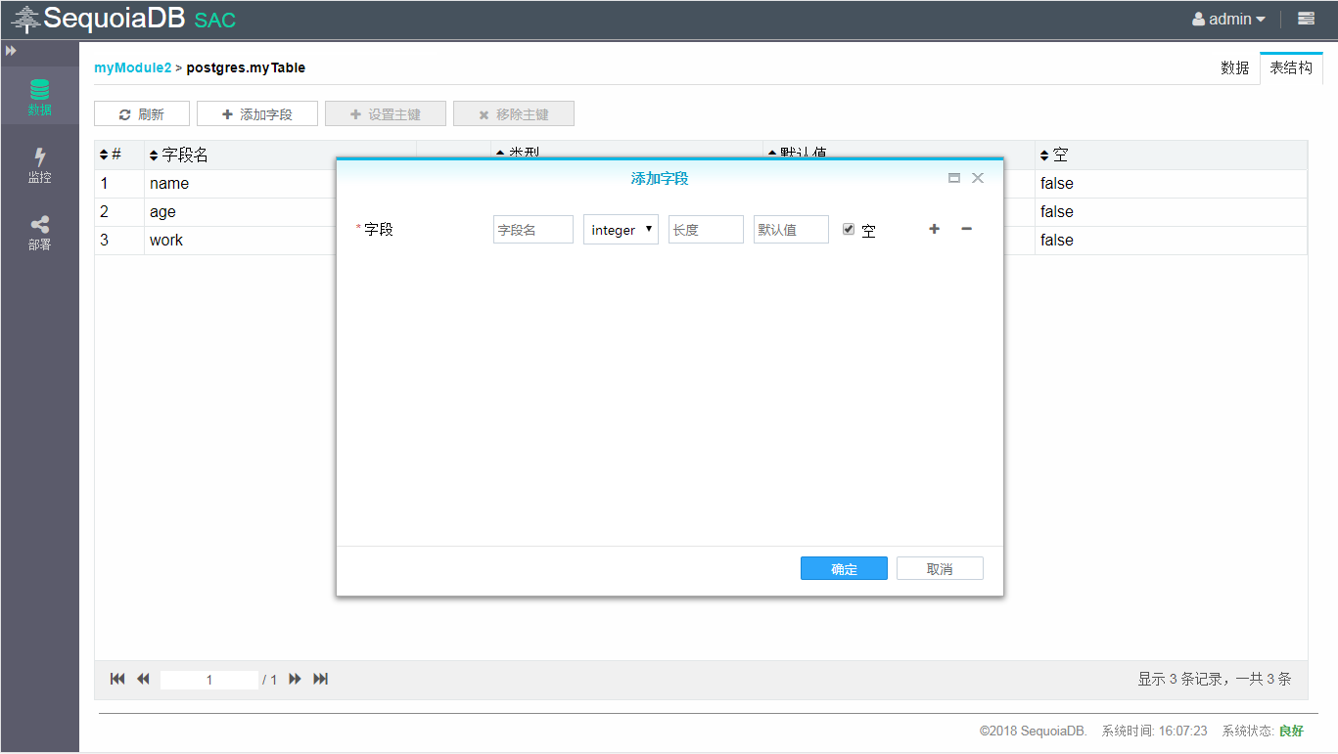Switch to the 数据 tab
Image resolution: width=1338 pixels, height=754 pixels.
pyautogui.click(x=1234, y=67)
